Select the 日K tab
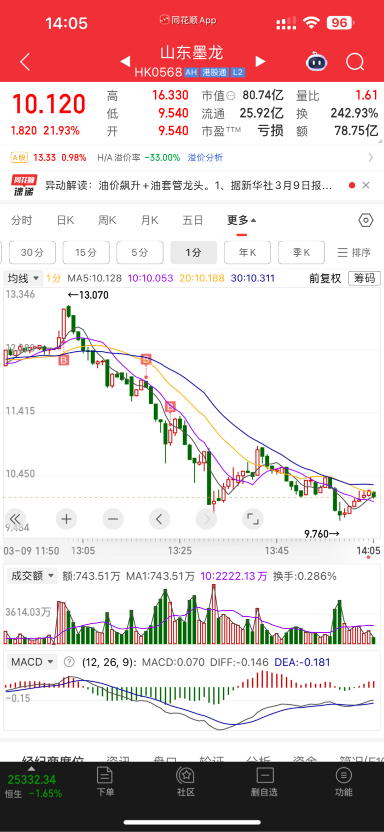This screenshot has height=832, width=384. click(x=65, y=220)
